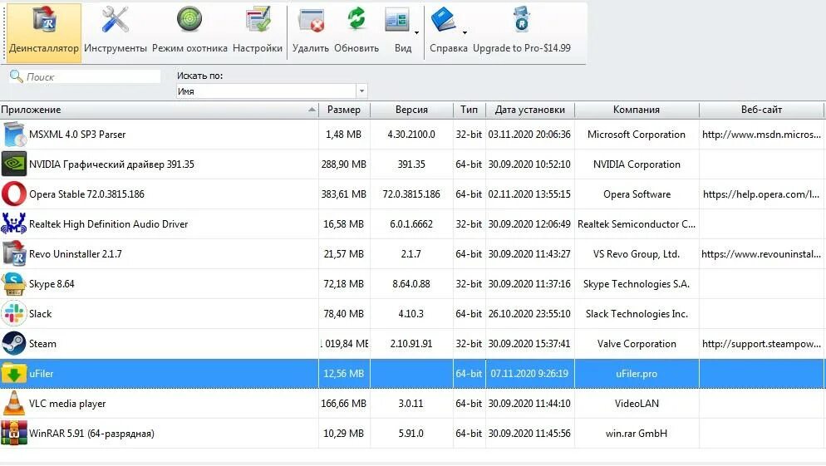826x466 pixels.
Task: Click the Opera Stable icon
Action: 14,194
